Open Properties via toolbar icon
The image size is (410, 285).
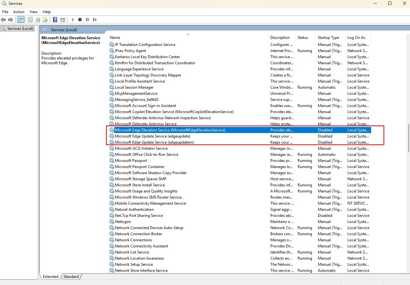pos(30,20)
